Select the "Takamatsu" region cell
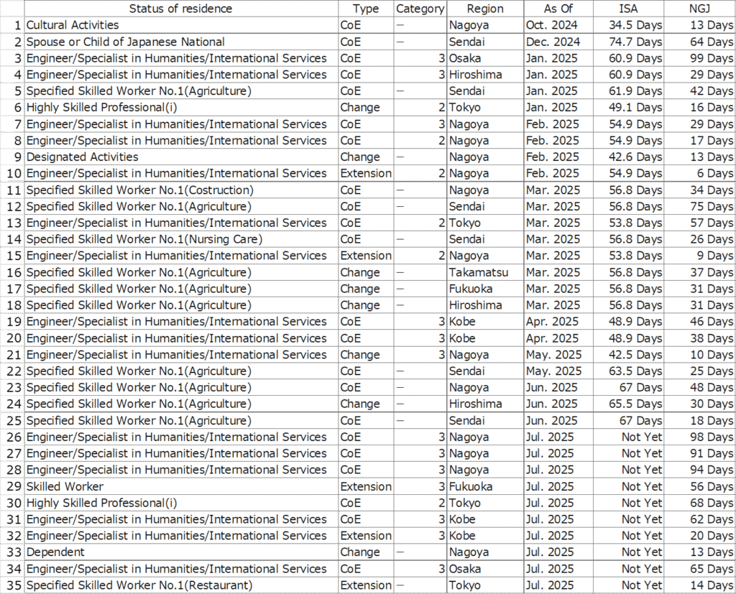 tap(476, 272)
